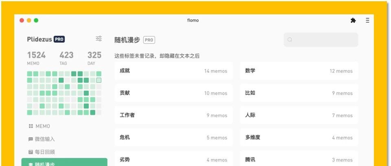This screenshot has width=391, height=166.
Task: Click the PRO badge next to Plidezus
Action: pos(59,39)
